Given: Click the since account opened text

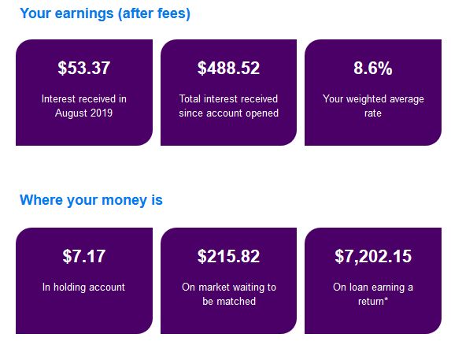Looking at the screenshot, I should pos(229,113).
